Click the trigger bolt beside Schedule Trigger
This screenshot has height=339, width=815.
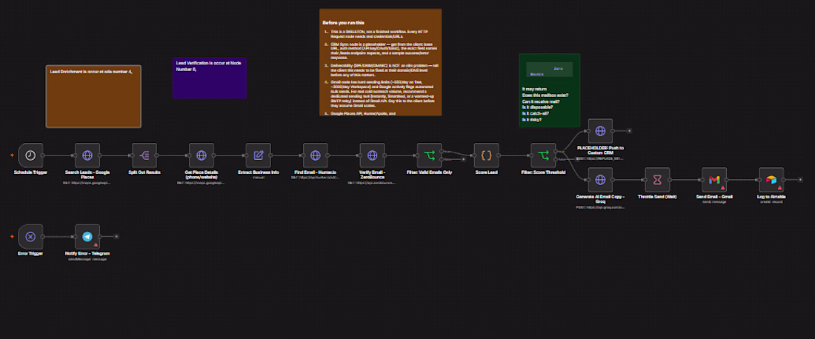[12, 155]
